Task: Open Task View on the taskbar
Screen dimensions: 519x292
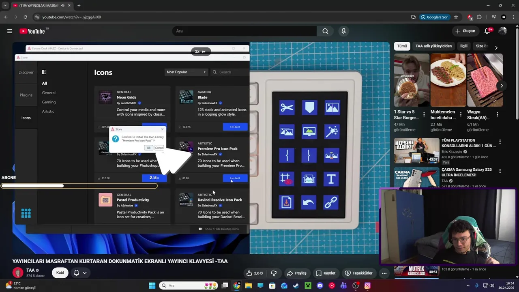Action: [225, 286]
